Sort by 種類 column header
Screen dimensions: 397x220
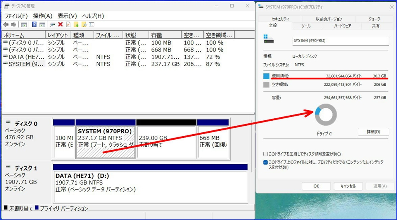(82, 35)
